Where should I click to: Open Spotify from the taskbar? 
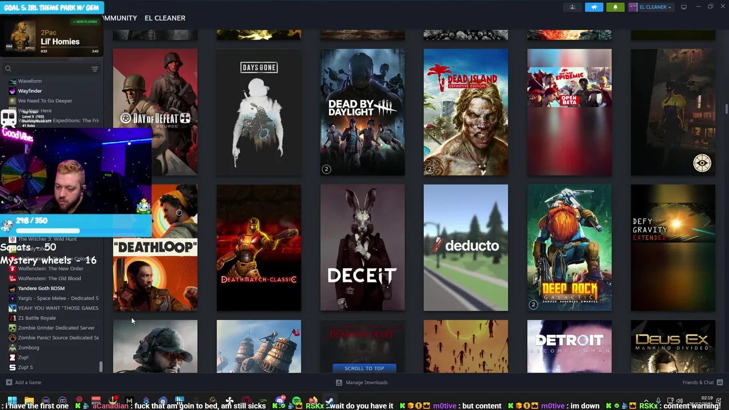pyautogui.click(x=297, y=401)
